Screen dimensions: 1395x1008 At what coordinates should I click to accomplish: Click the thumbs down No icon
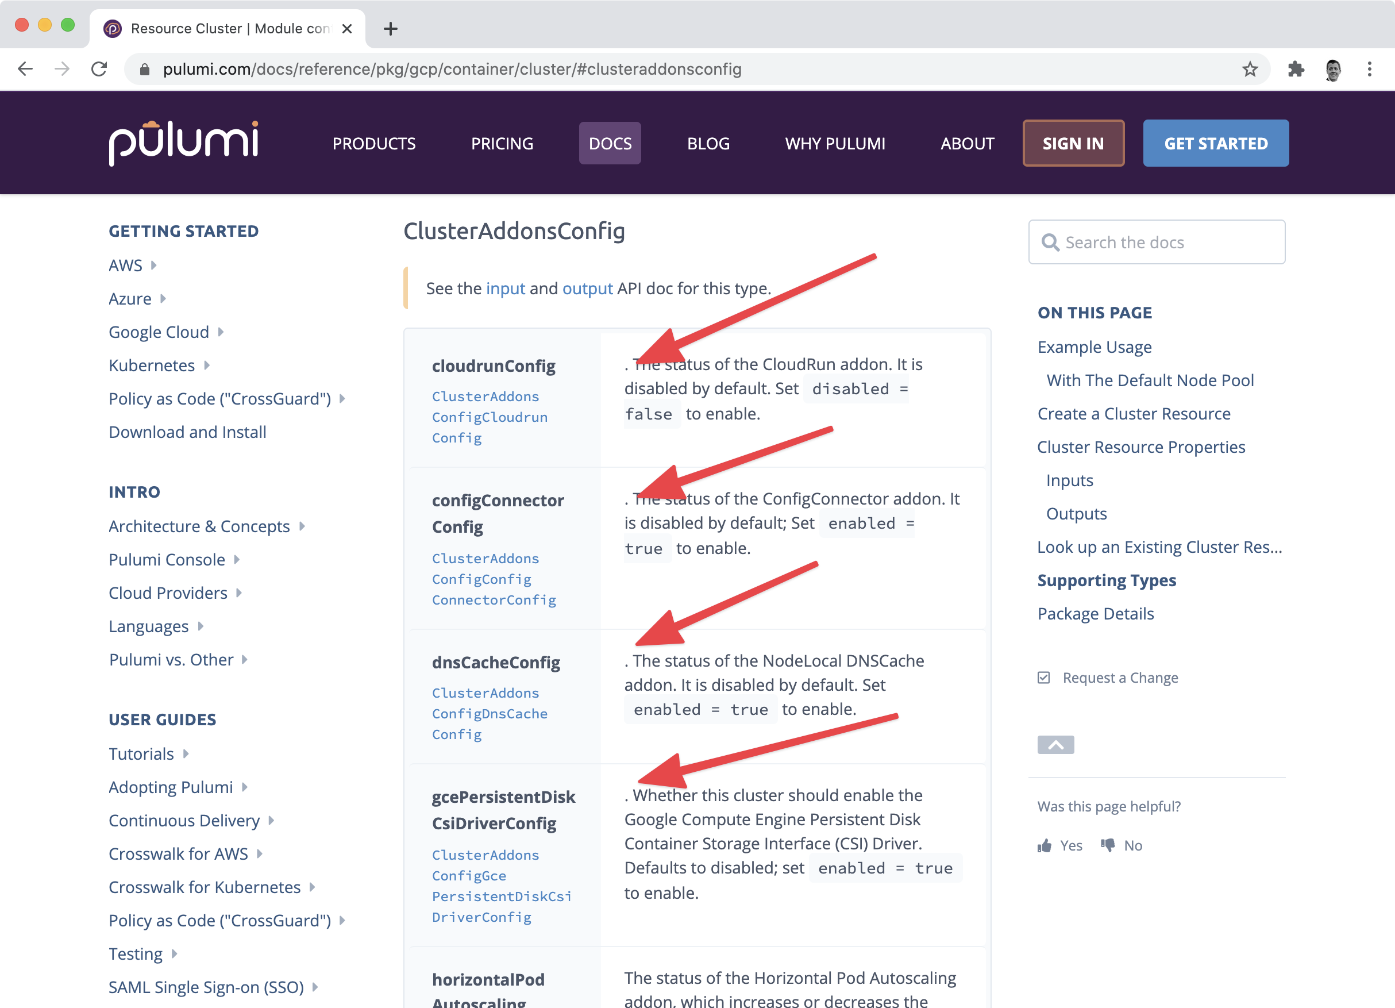tap(1108, 845)
